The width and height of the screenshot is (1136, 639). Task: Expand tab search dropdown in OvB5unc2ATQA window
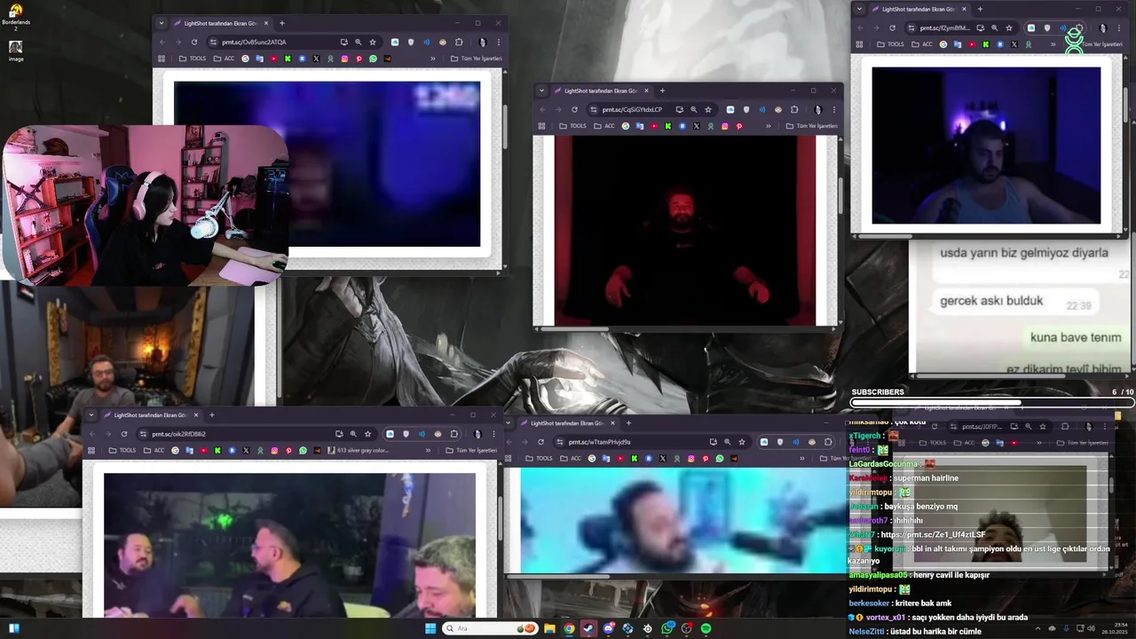click(160, 23)
